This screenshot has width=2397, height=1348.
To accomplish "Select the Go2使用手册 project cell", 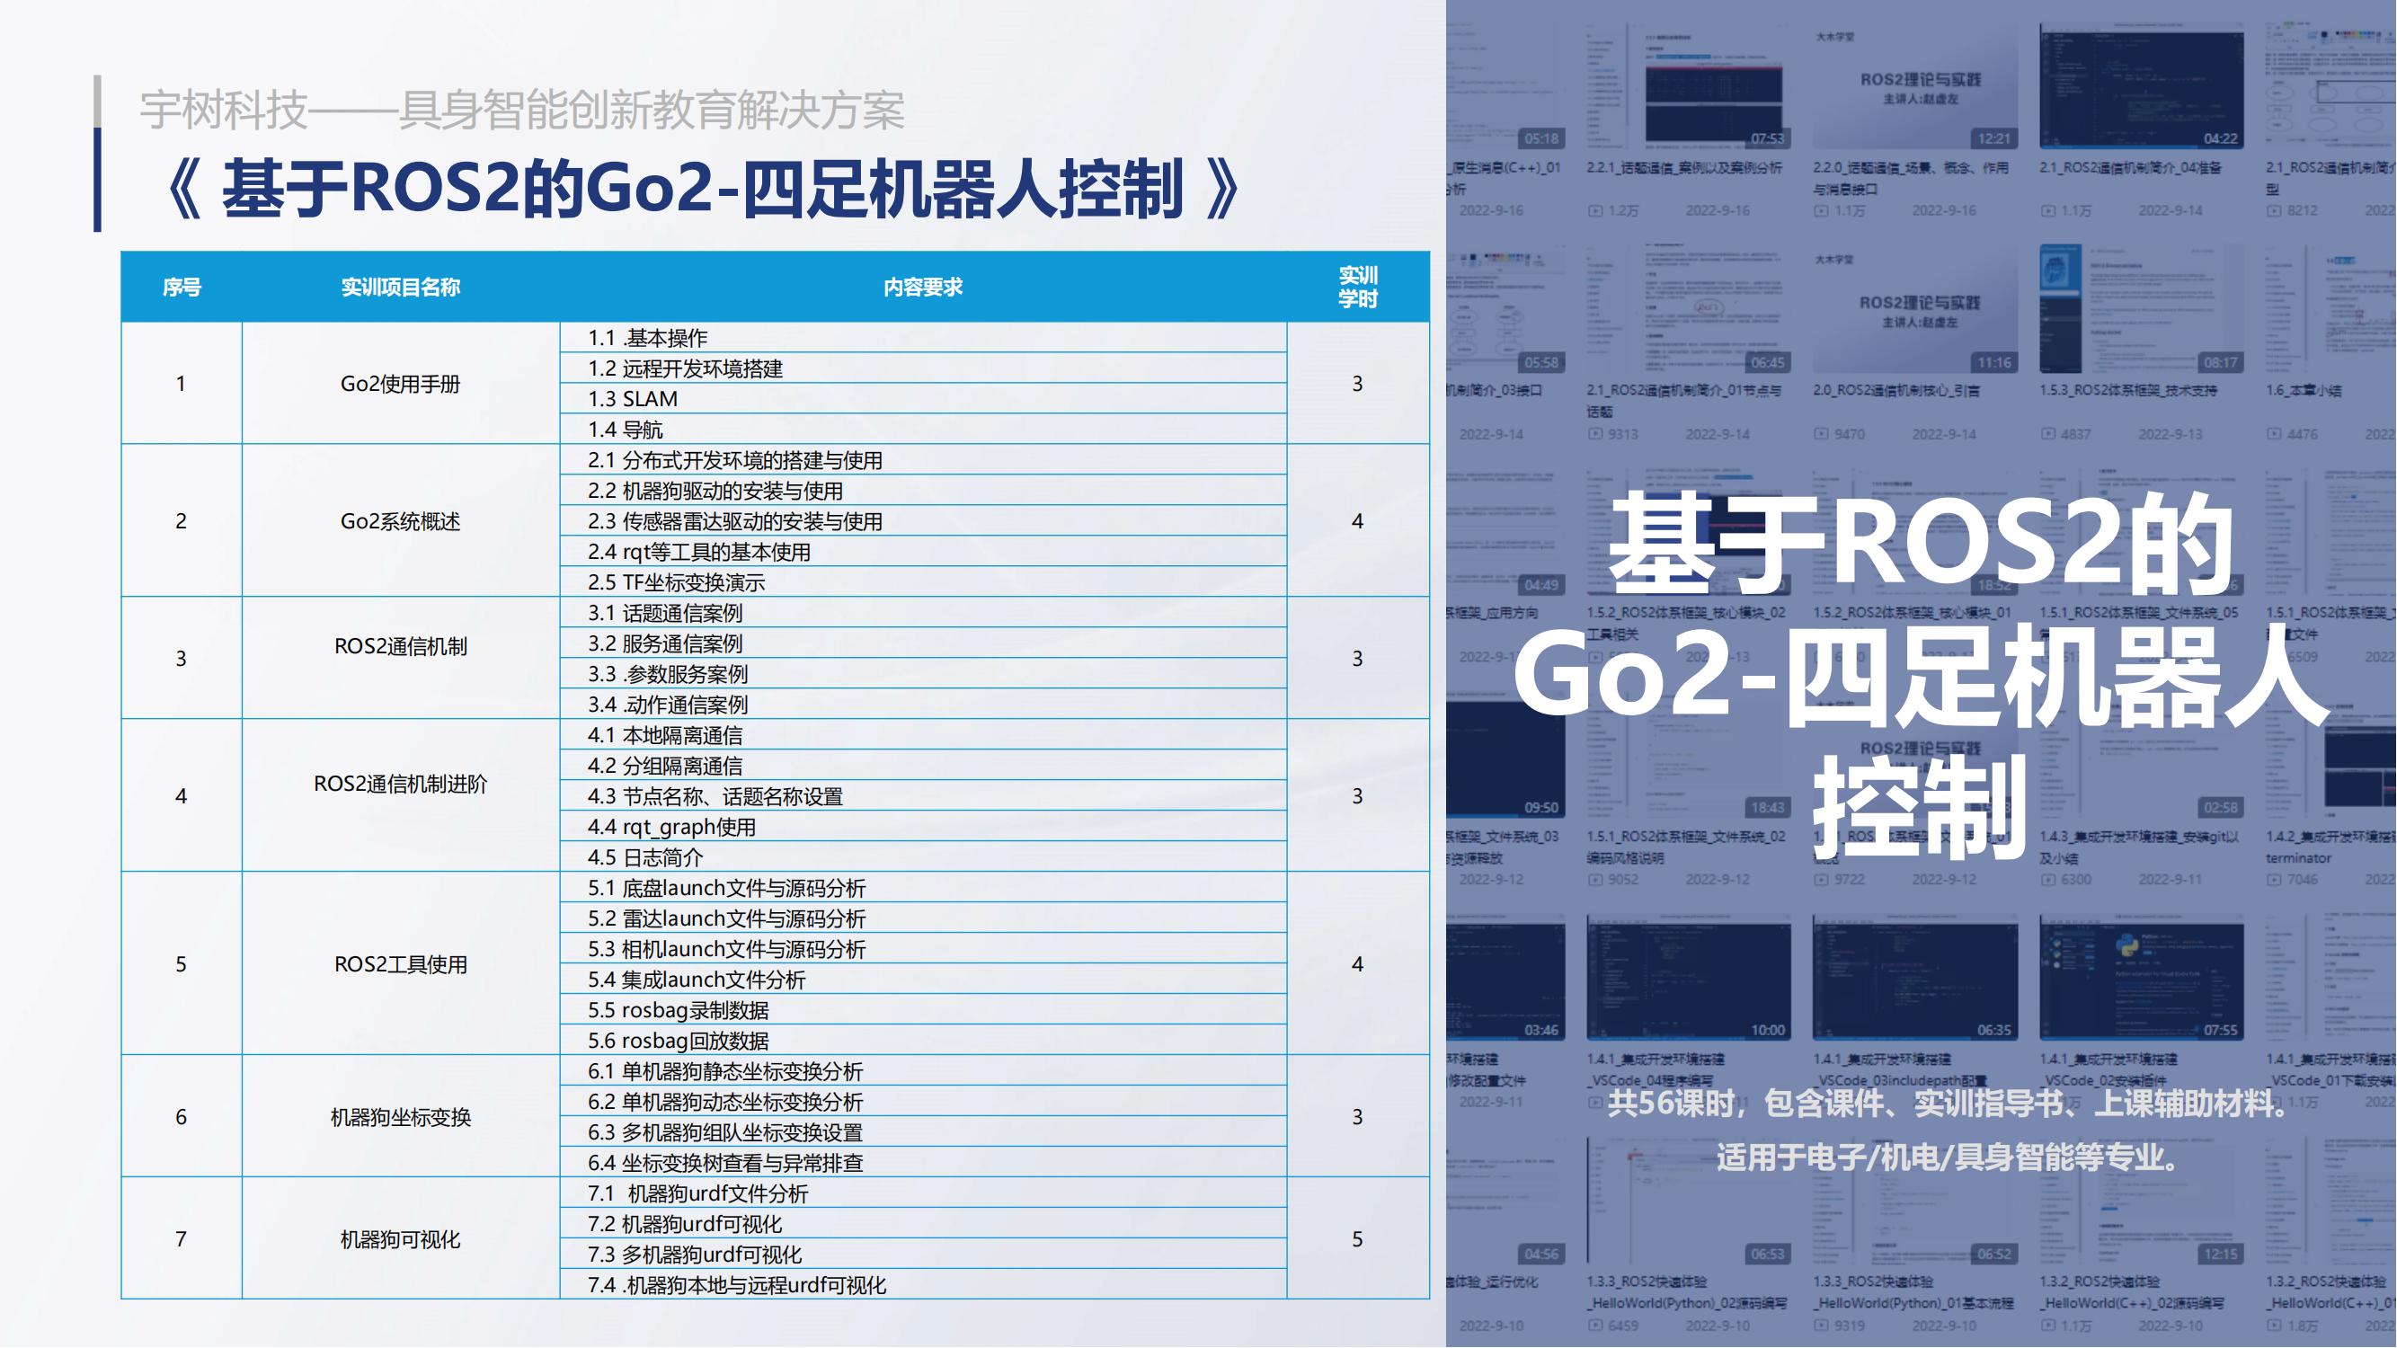I will pyautogui.click(x=401, y=384).
